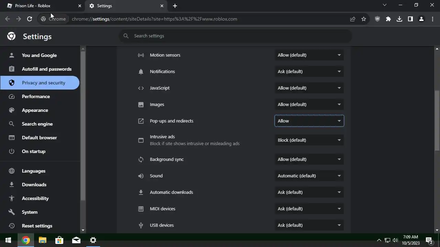
Task: Change the JavaScript permission dropdown
Action: point(309,88)
